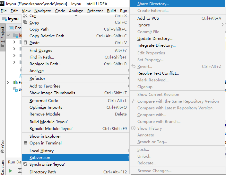The height and width of the screenshot is (175, 226).
Task: Click the Synchronize 'leyou' refresh icon
Action: tap(25, 164)
